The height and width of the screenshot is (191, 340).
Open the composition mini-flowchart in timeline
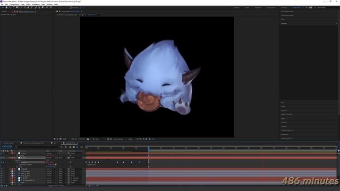click(x=62, y=147)
